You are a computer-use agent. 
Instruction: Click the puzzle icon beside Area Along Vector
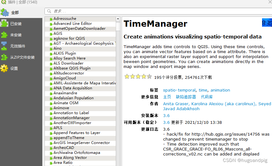(x=51, y=158)
